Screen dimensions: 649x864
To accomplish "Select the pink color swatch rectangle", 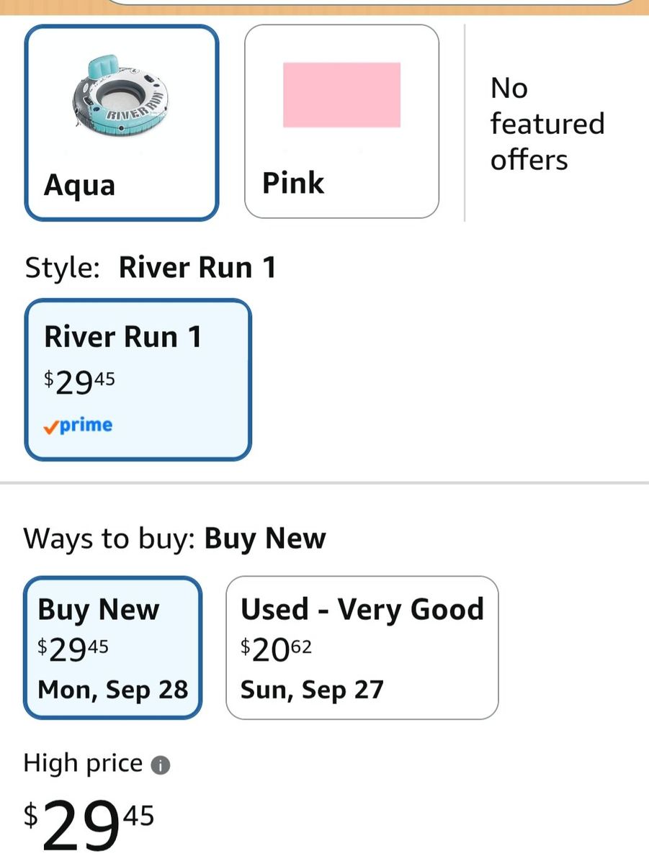I will (341, 95).
